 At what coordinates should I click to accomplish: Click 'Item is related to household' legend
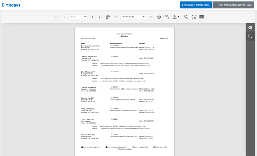tap(117, 147)
